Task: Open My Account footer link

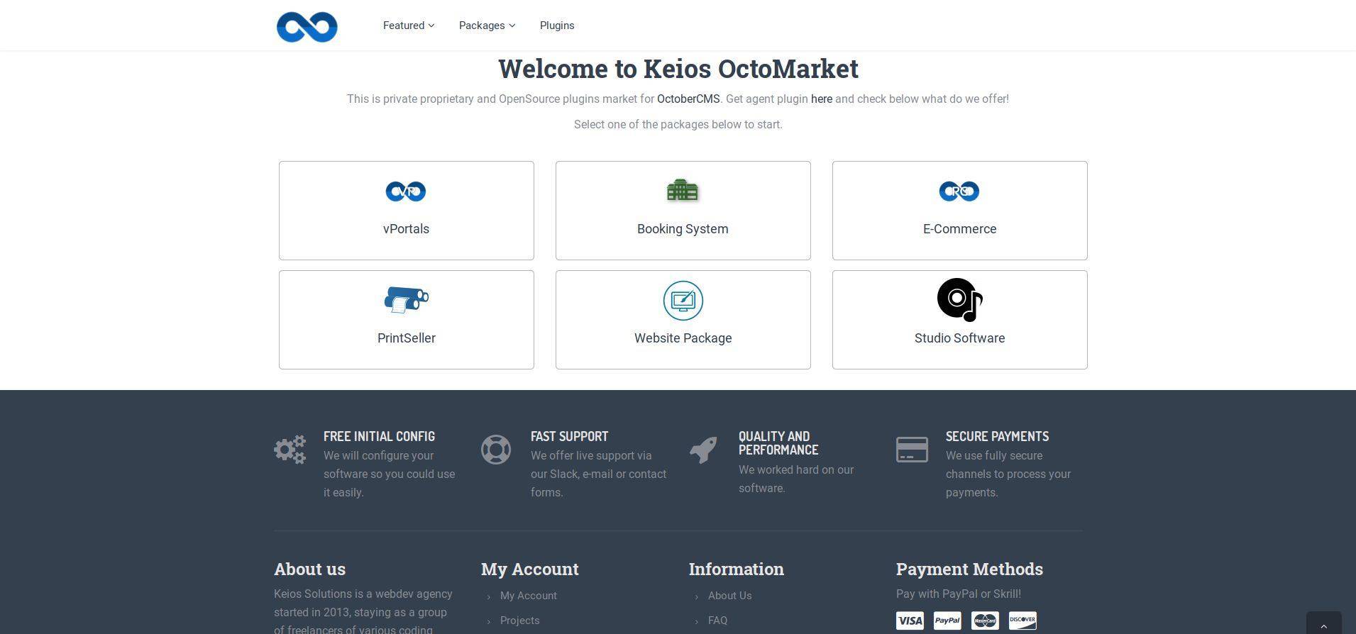Action: (529, 596)
